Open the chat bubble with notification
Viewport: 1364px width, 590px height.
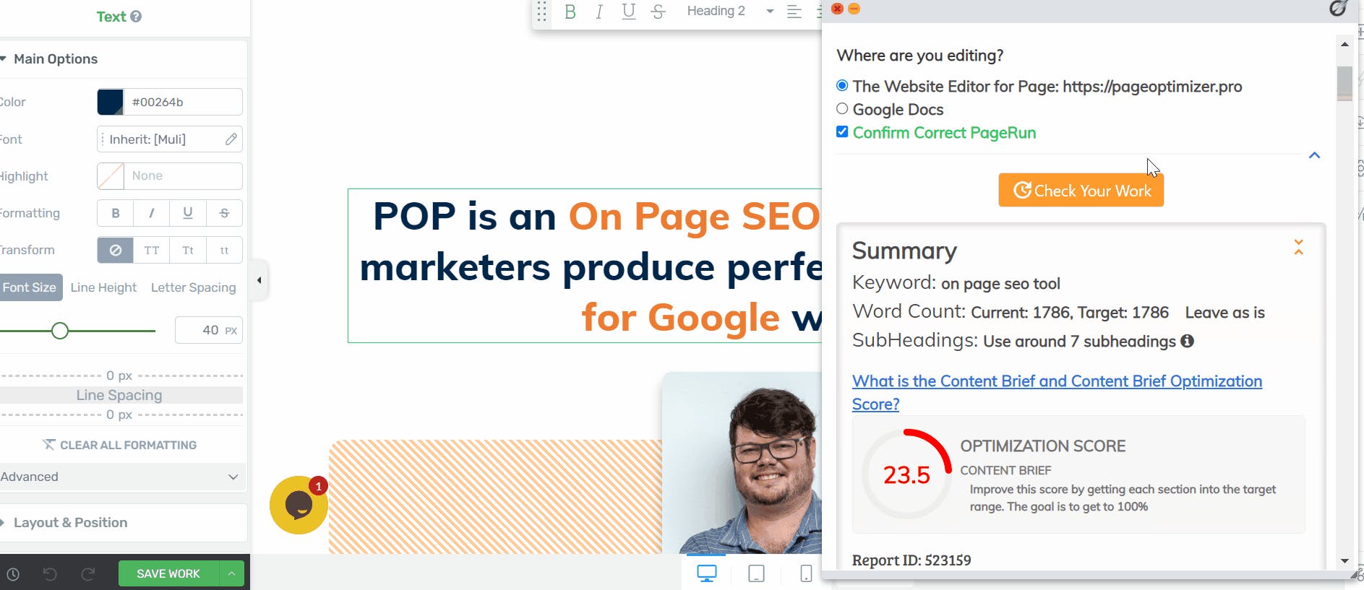tap(299, 505)
